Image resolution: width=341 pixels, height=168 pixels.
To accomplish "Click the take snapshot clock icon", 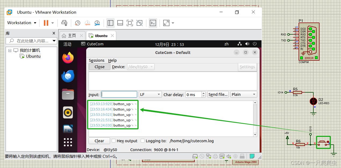I will coord(78,23).
